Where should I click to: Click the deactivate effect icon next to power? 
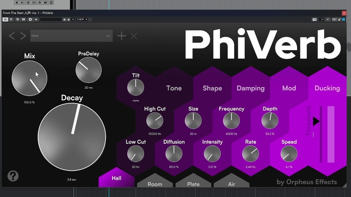pos(11,19)
